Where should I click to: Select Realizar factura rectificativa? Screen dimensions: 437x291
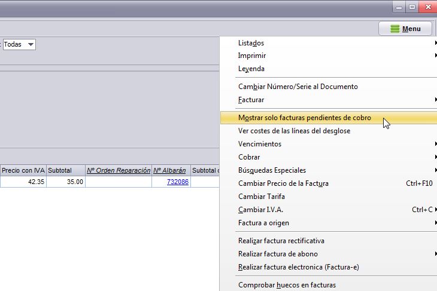pyautogui.click(x=329, y=241)
